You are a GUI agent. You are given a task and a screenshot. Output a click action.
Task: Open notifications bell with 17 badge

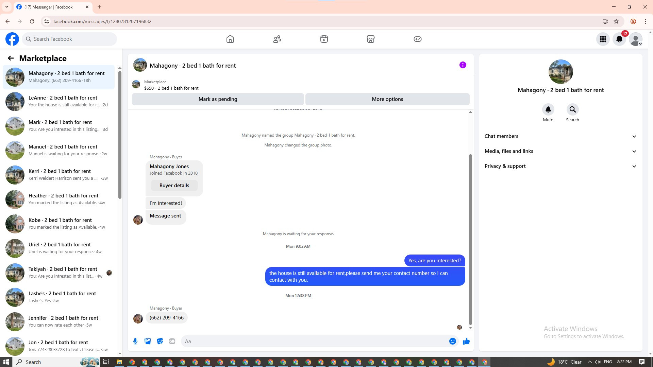[x=619, y=39]
